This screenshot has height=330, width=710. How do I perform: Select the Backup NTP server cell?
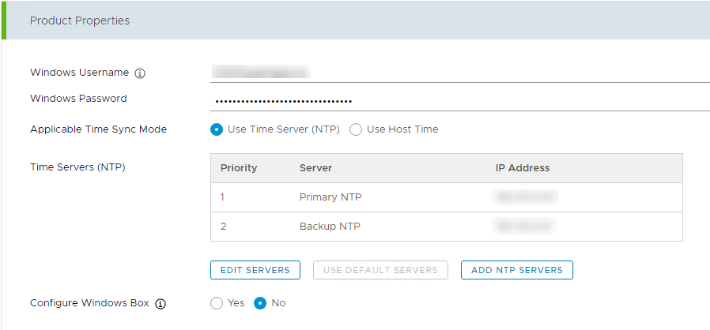point(330,227)
